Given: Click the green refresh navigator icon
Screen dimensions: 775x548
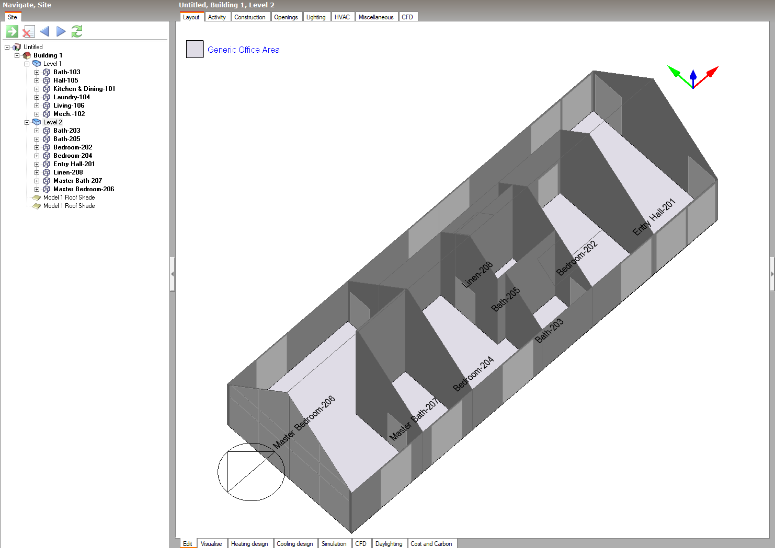Looking at the screenshot, I should pyautogui.click(x=77, y=31).
